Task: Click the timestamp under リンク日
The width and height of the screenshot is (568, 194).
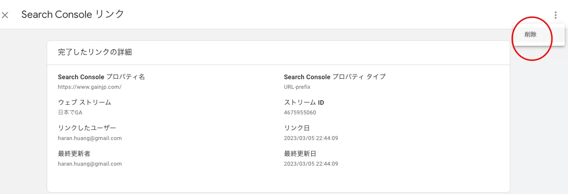Action: click(311, 138)
